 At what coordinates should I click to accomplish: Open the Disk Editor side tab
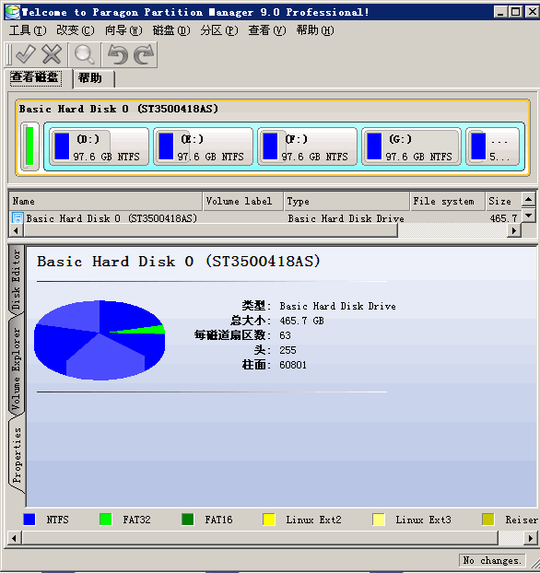click(16, 279)
